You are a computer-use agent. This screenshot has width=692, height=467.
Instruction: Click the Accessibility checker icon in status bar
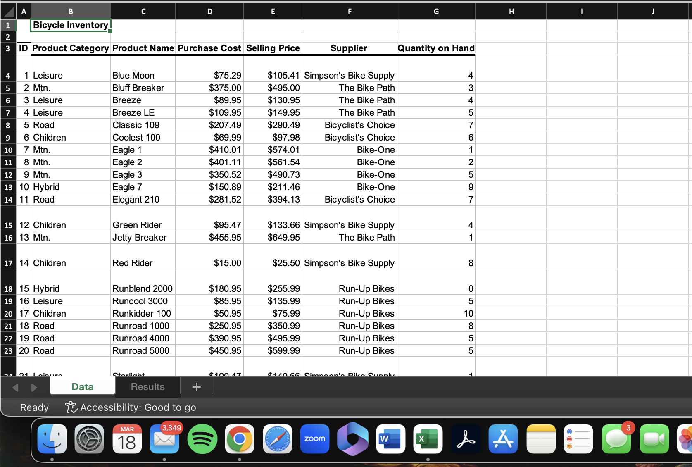(71, 407)
